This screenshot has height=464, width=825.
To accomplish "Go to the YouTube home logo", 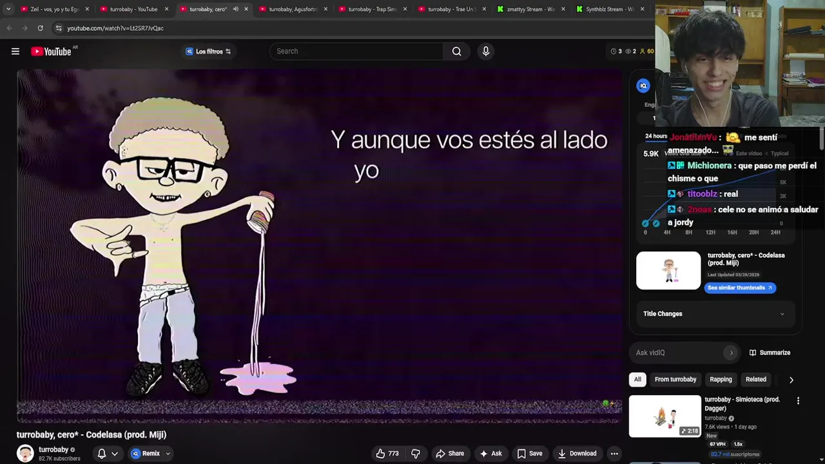I will point(51,52).
